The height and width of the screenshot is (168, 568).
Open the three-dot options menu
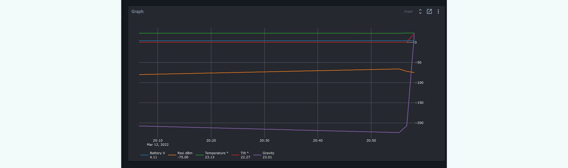pyautogui.click(x=438, y=11)
